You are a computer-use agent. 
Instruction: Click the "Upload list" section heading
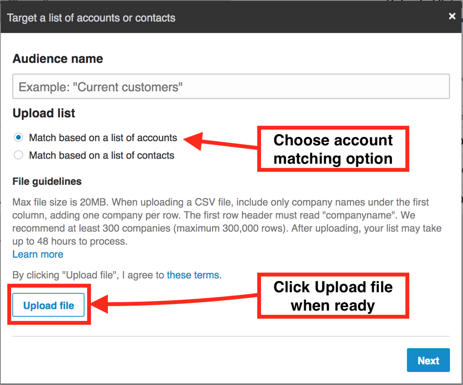click(43, 113)
